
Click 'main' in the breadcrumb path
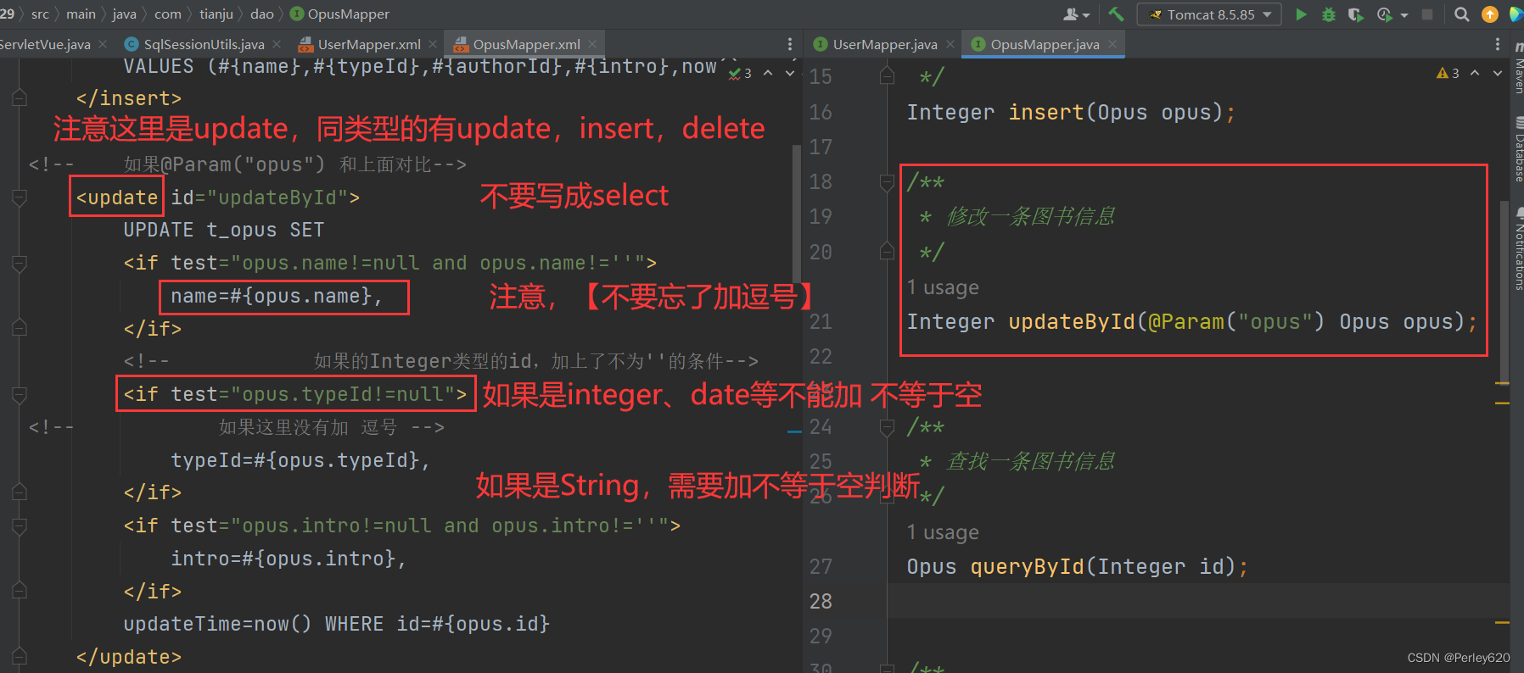click(x=81, y=14)
